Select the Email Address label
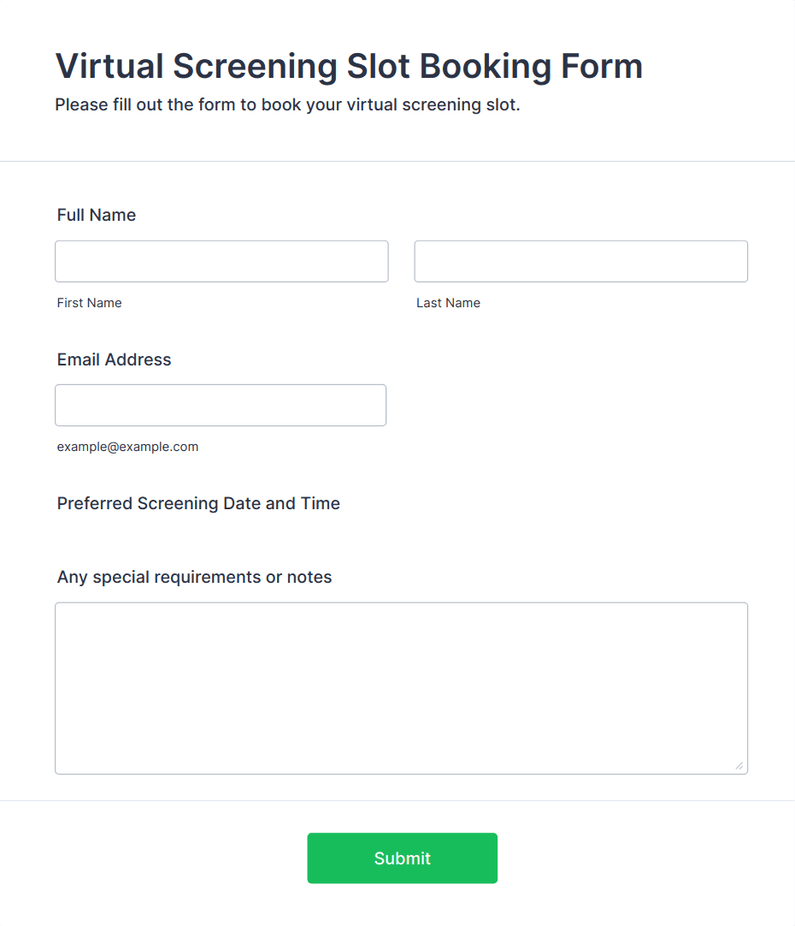The image size is (795, 926). pyautogui.click(x=114, y=359)
